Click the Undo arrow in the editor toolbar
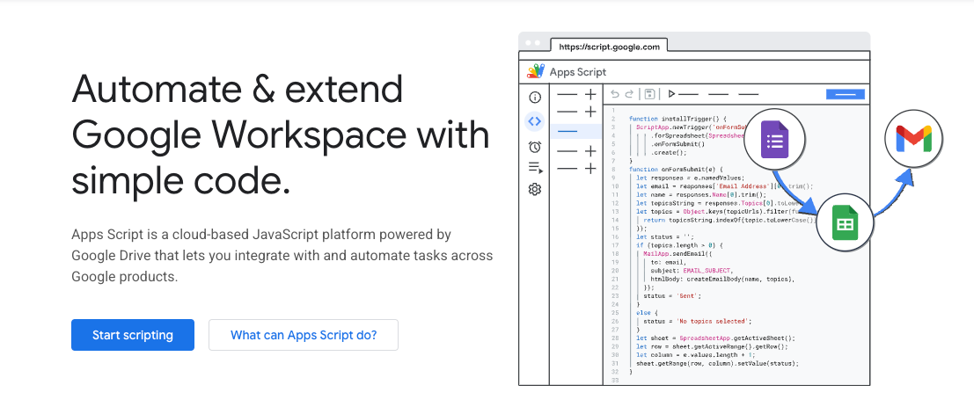Image resolution: width=974 pixels, height=407 pixels. click(615, 94)
